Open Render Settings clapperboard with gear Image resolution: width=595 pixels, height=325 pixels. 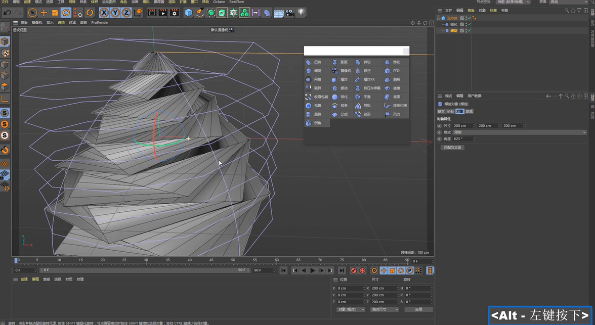tap(174, 13)
